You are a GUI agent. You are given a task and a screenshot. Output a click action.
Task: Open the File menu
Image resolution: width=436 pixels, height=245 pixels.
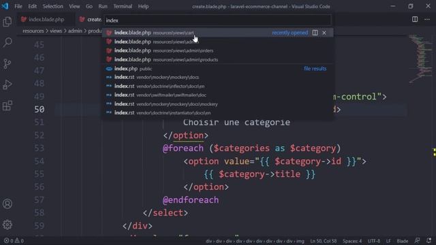18,6
